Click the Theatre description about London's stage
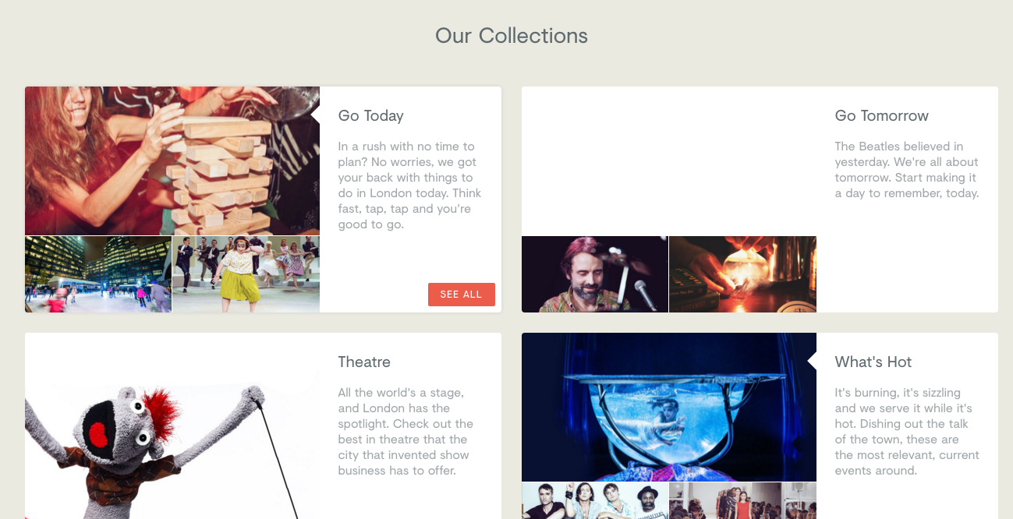The height and width of the screenshot is (519, 1013). (x=406, y=432)
